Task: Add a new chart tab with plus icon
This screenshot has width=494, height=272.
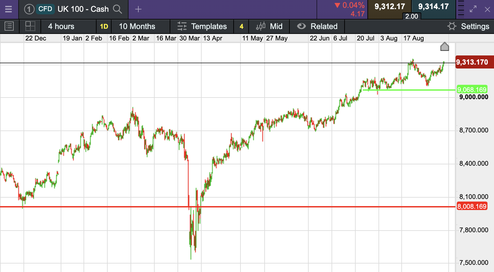Action: pos(138,9)
